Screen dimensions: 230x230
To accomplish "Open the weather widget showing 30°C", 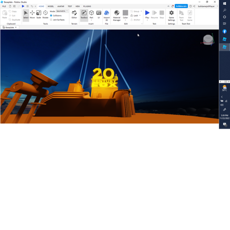I will [x=225, y=88].
